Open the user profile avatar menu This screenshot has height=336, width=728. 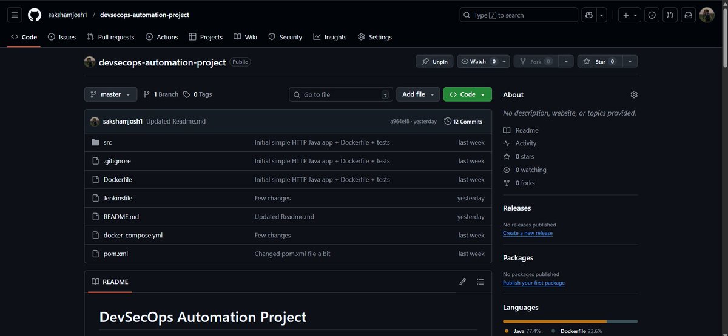click(x=707, y=15)
